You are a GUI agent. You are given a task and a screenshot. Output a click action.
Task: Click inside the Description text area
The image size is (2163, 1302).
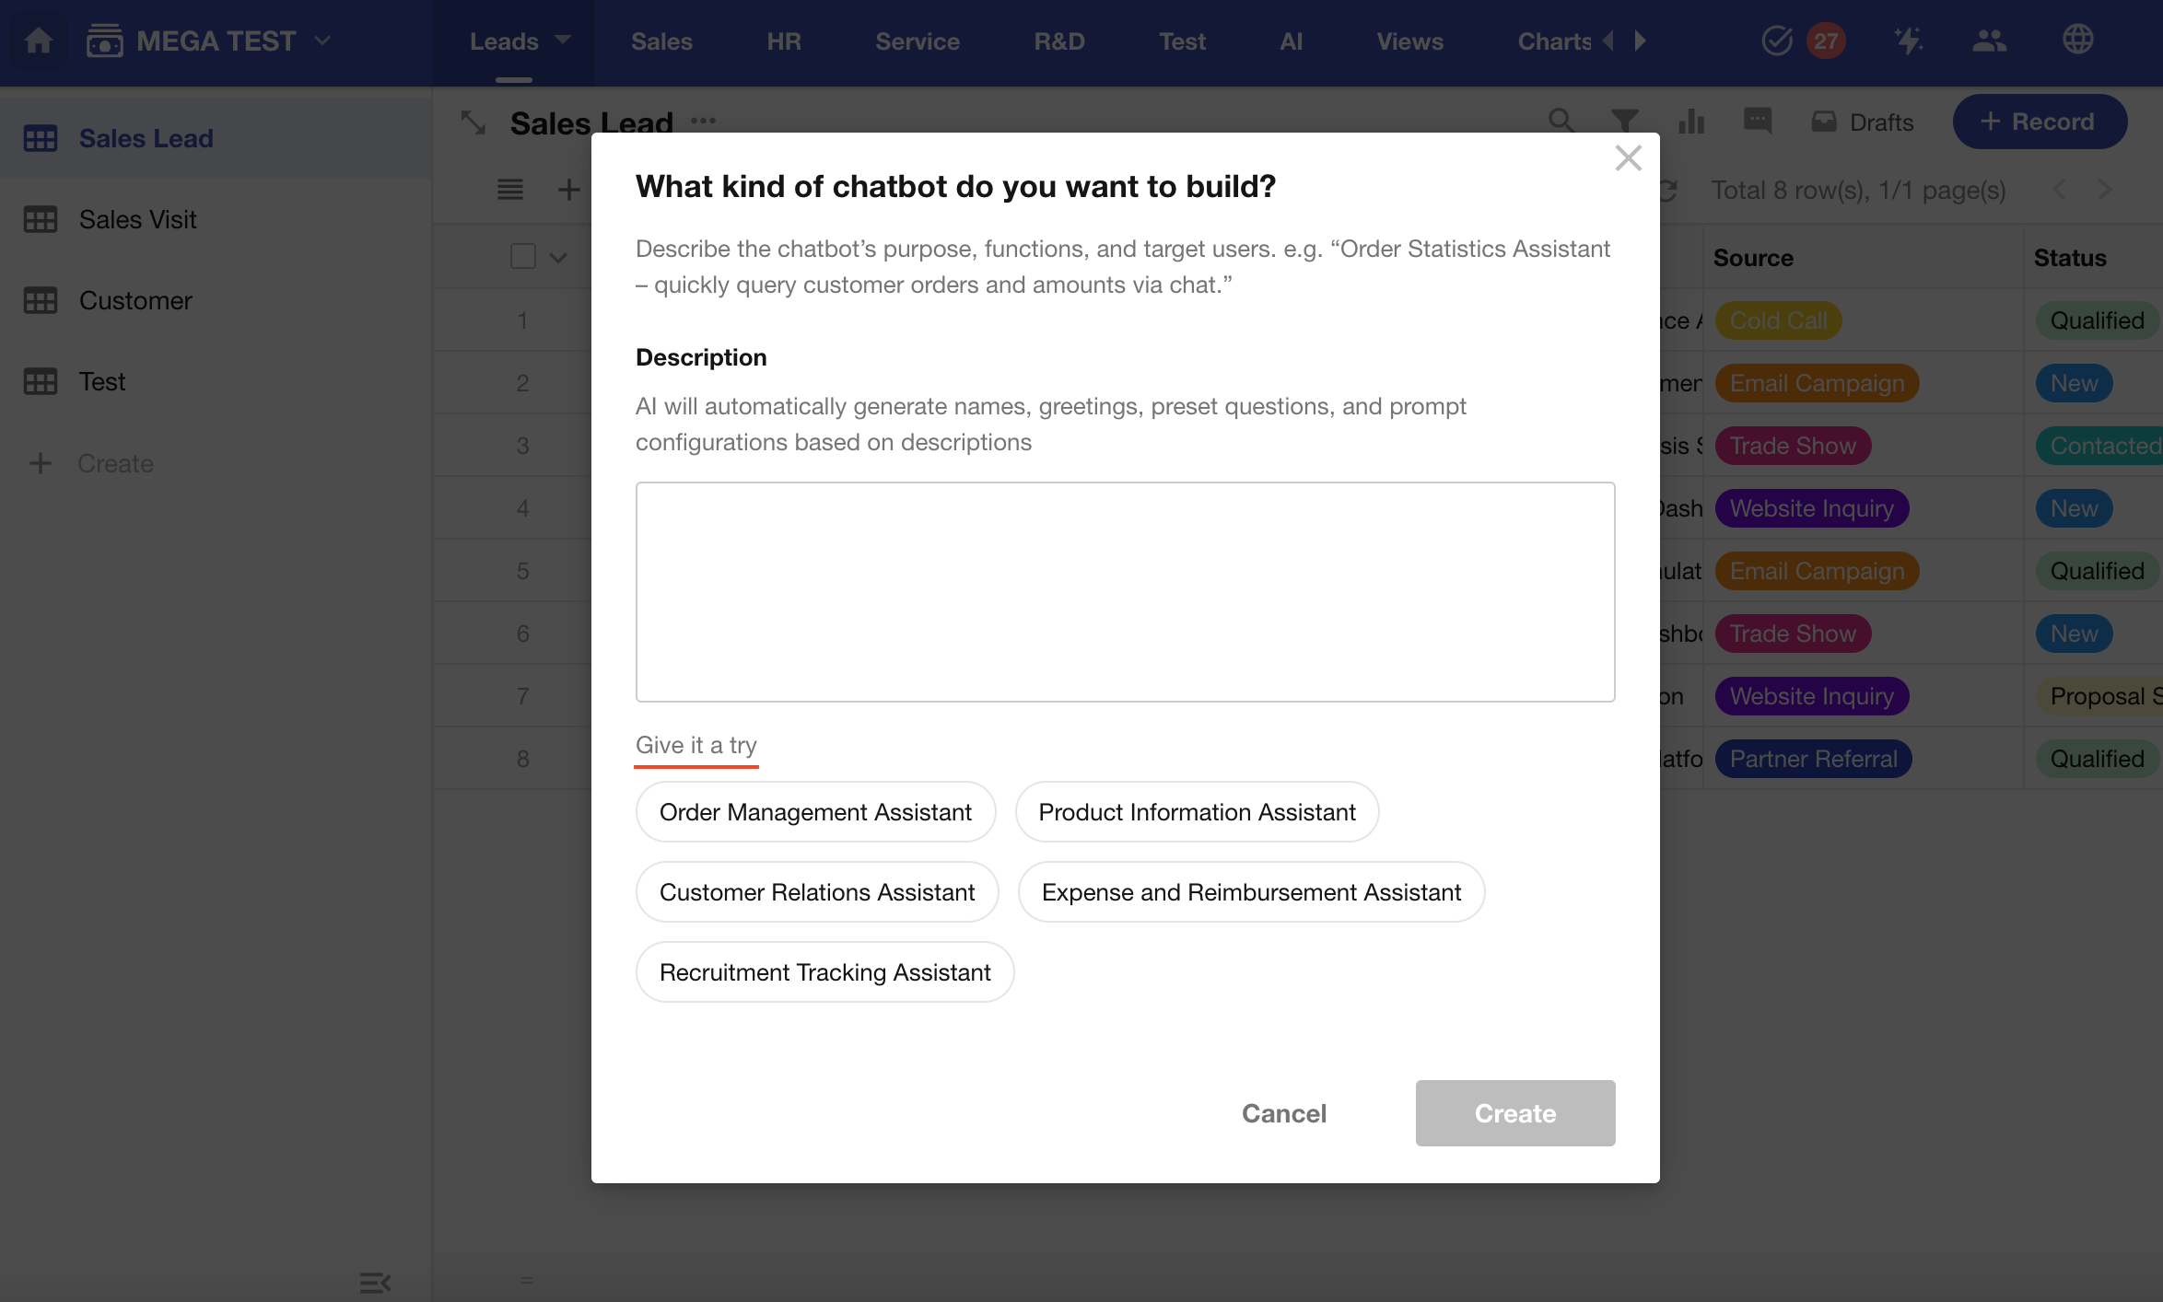[x=1125, y=591]
